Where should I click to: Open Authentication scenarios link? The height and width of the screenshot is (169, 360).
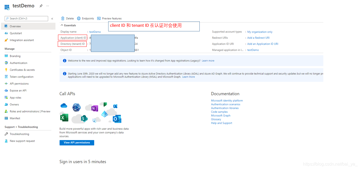point(226,104)
